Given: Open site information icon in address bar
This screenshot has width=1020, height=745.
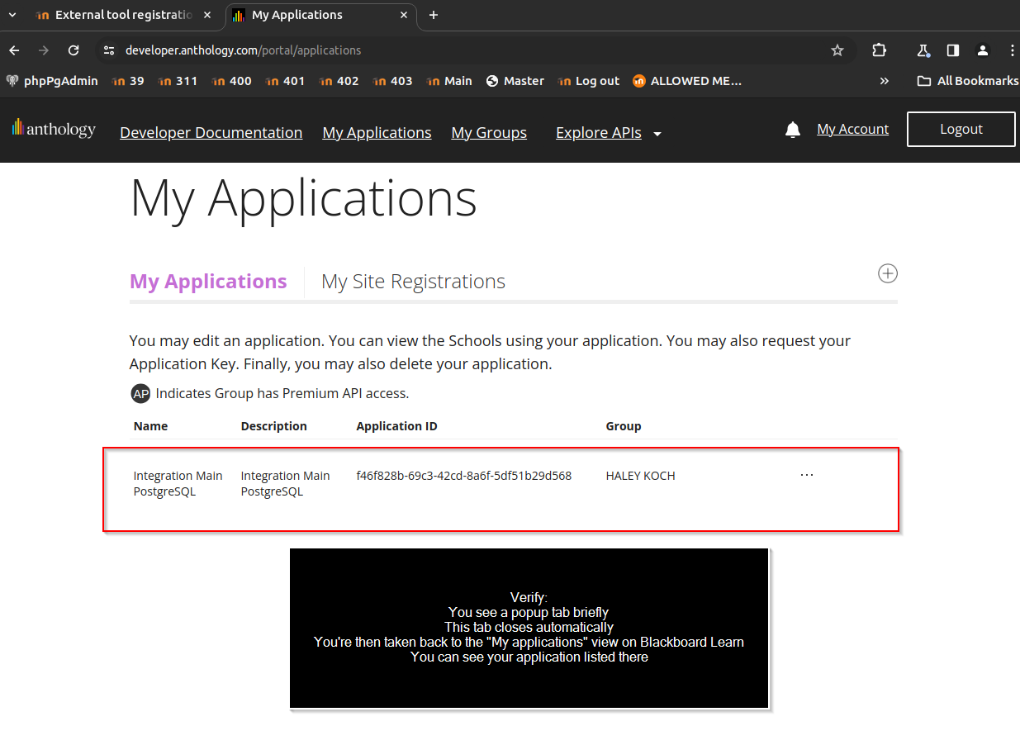Looking at the screenshot, I should click(108, 50).
